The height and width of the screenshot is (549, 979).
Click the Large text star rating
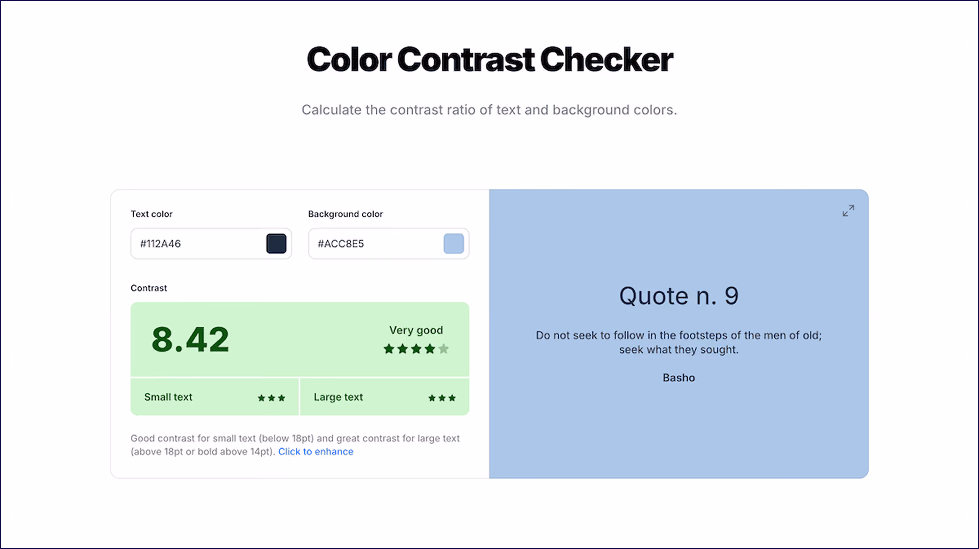(x=442, y=398)
